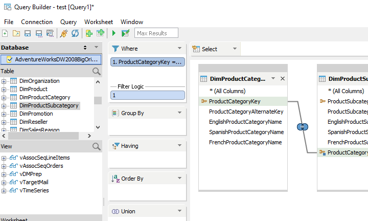Expand the vTargetMail view node

(x=4, y=183)
